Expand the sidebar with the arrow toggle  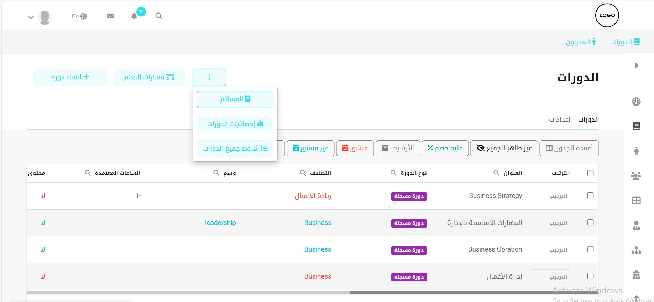637,65
